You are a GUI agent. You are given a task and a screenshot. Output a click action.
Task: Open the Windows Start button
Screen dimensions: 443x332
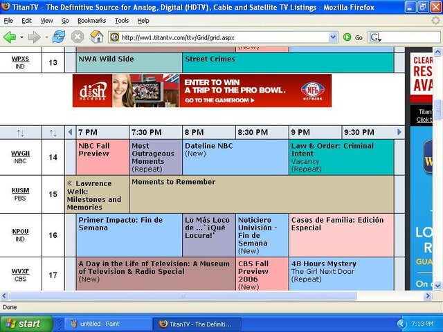click(26, 324)
